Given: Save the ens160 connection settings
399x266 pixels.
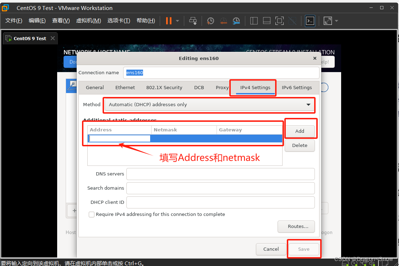Looking at the screenshot, I should (x=304, y=249).
